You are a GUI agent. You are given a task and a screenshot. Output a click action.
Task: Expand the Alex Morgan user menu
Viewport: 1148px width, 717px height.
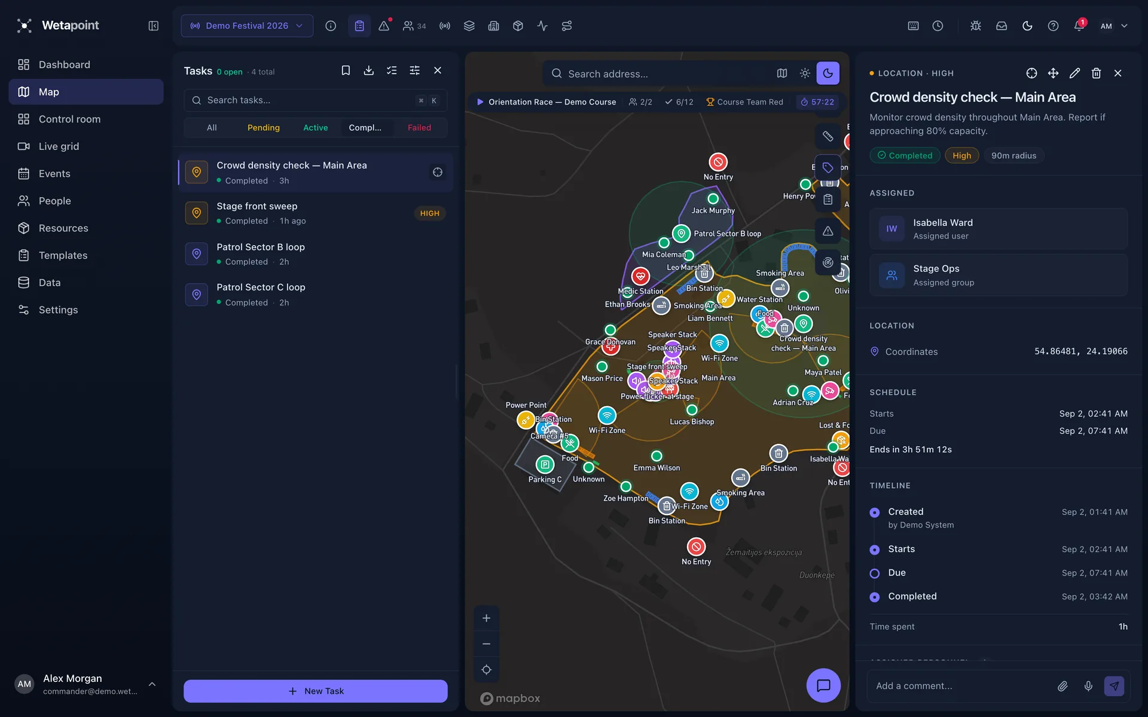[152, 684]
